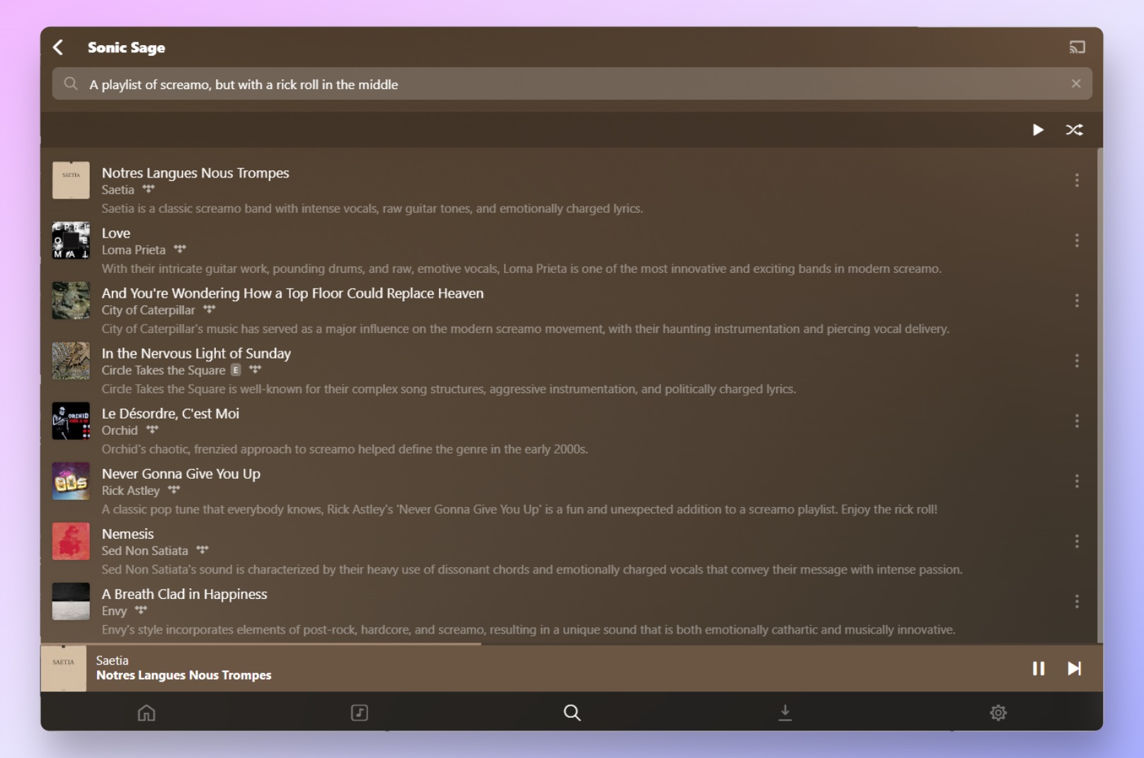Viewport: 1144px width, 758px height.
Task: Skip to the next track
Action: click(x=1074, y=668)
